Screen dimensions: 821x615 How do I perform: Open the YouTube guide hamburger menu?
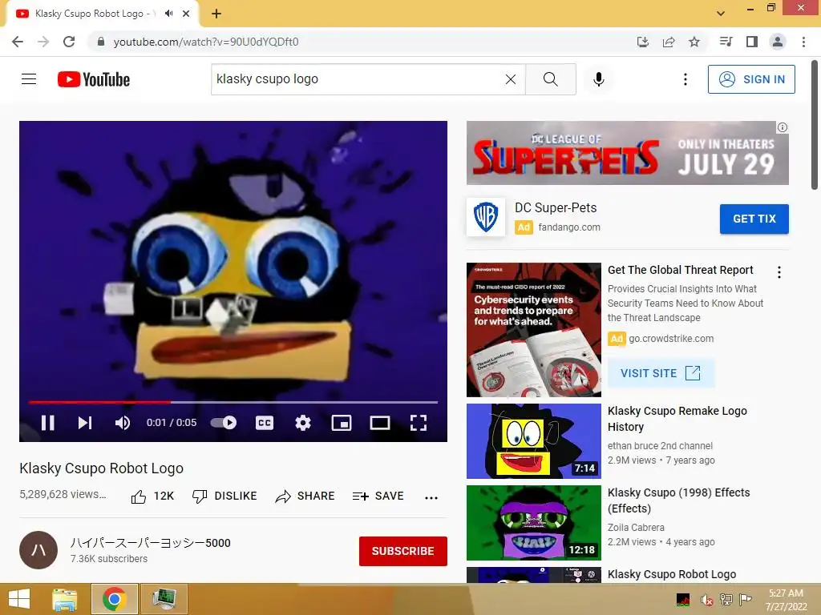point(29,79)
